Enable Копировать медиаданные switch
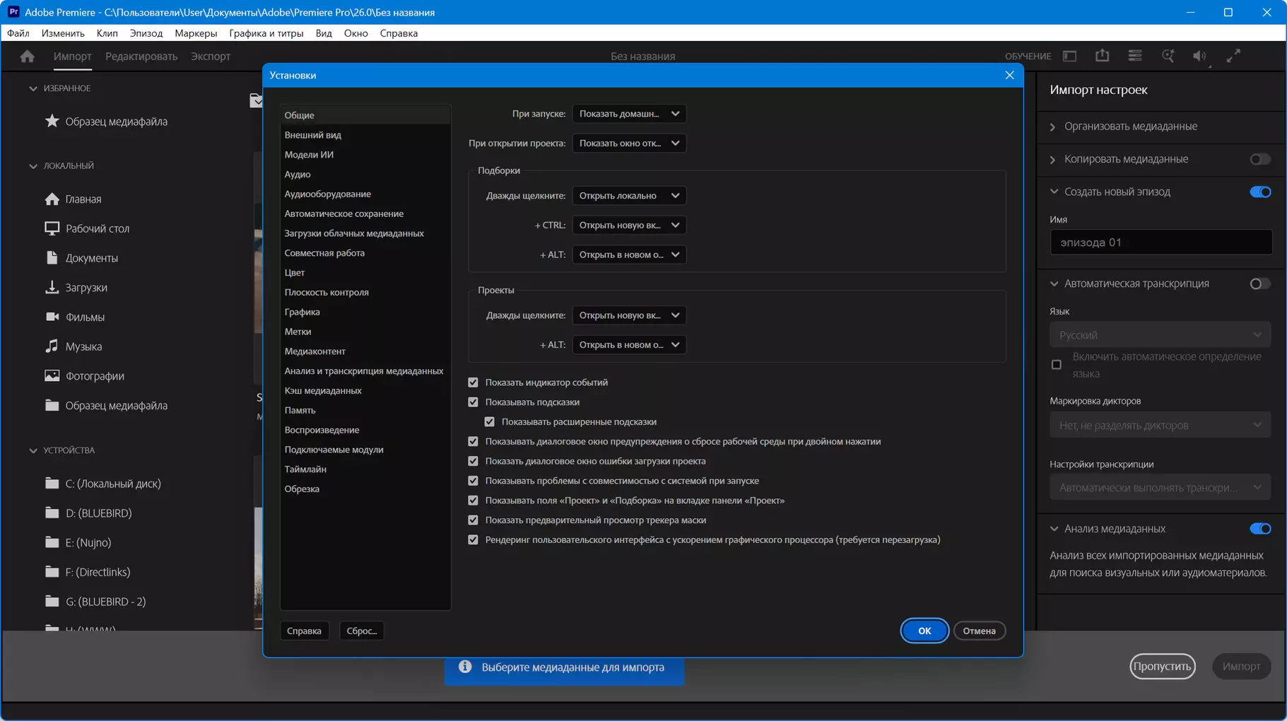 click(x=1260, y=159)
